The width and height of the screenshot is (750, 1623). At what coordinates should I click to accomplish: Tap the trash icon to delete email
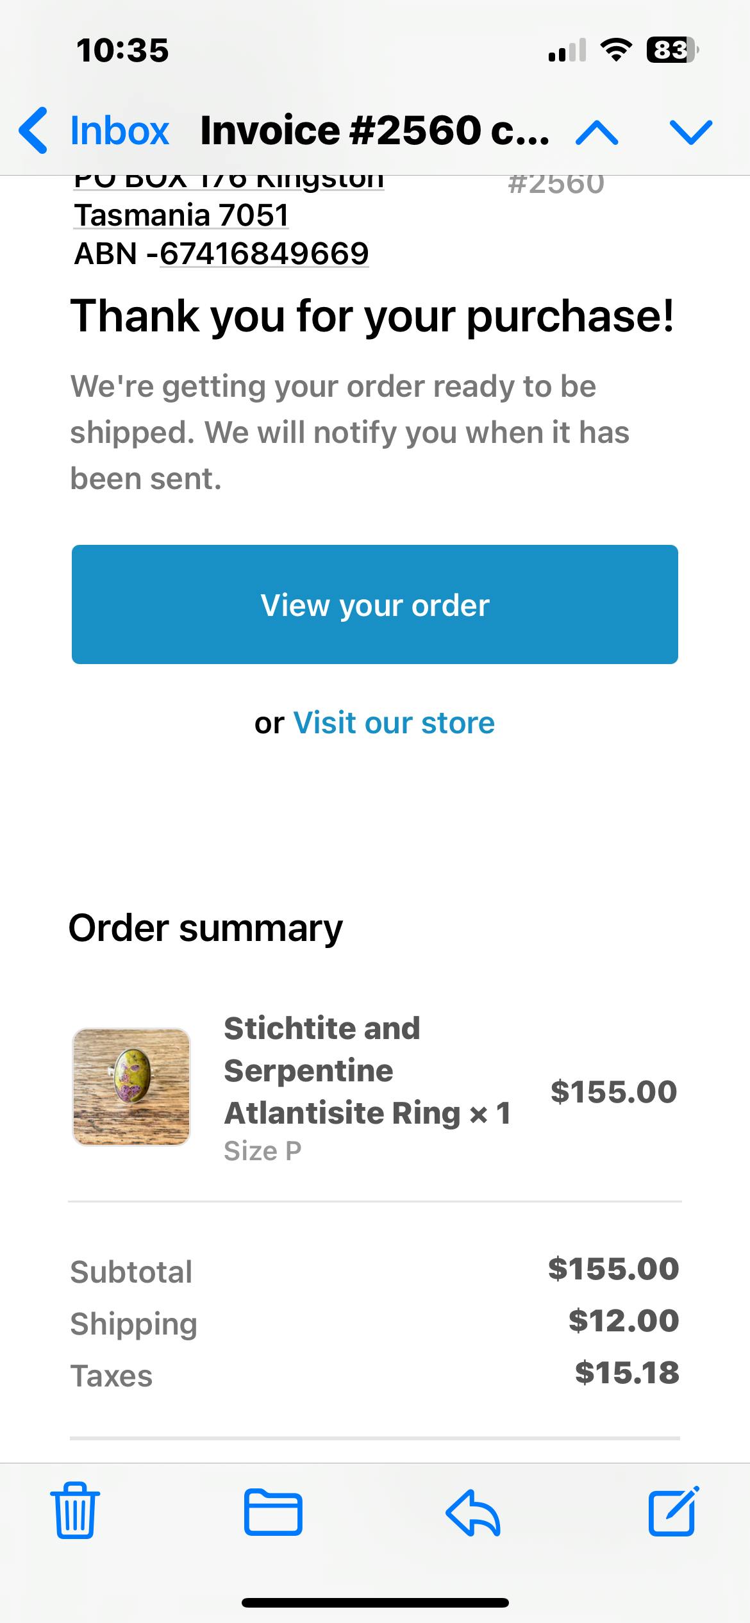pos(75,1511)
